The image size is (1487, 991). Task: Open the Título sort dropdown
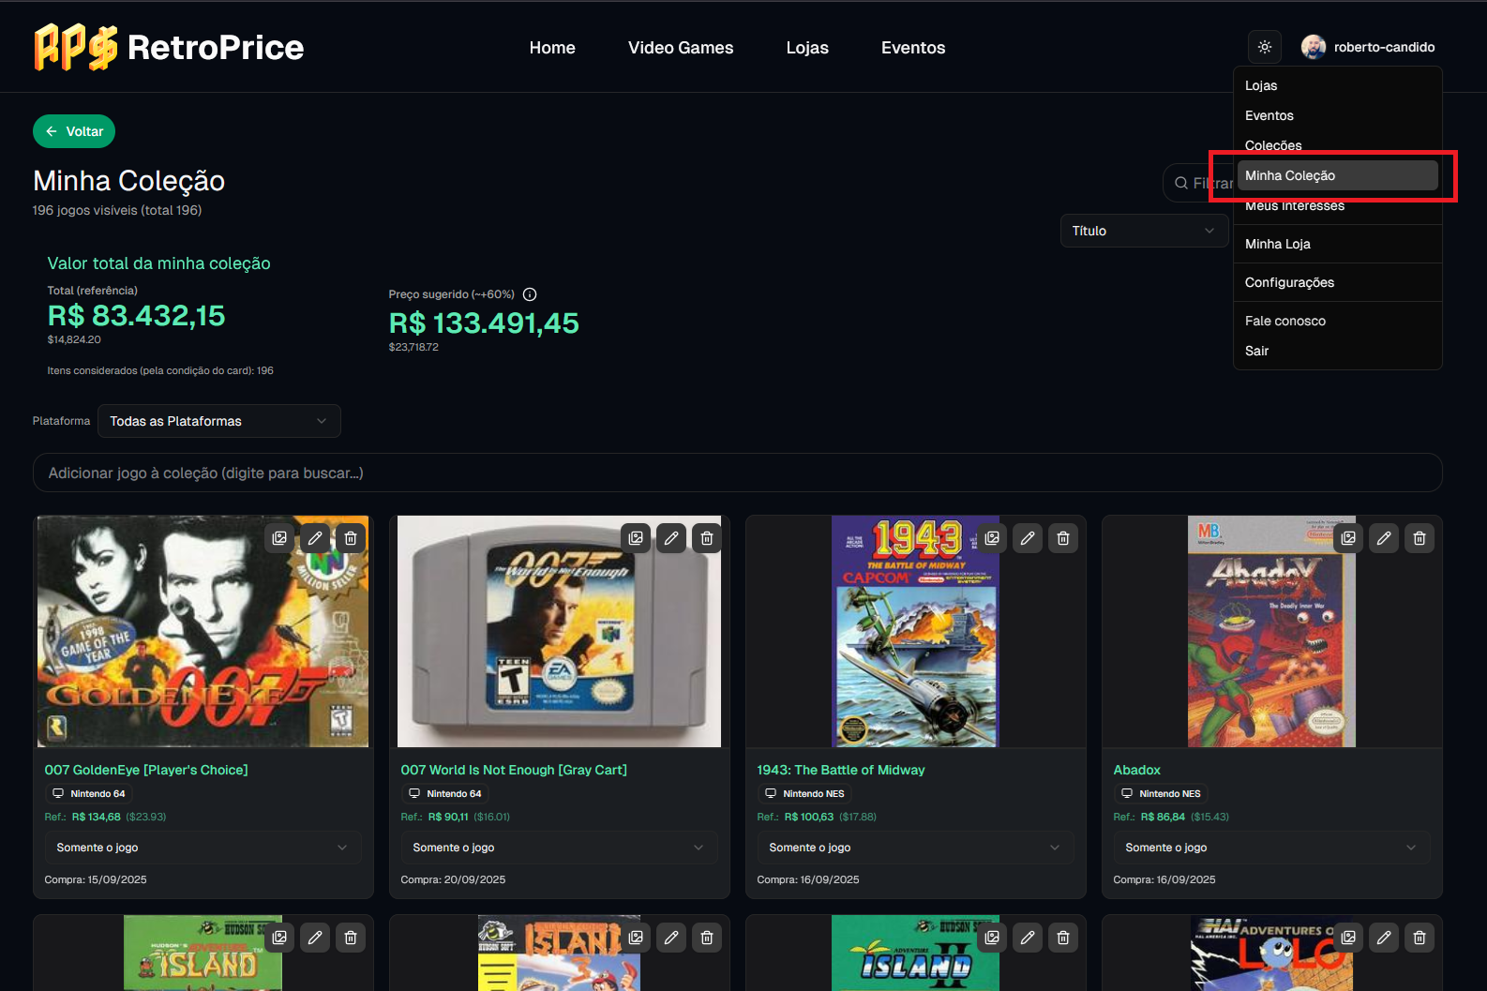1143,231
